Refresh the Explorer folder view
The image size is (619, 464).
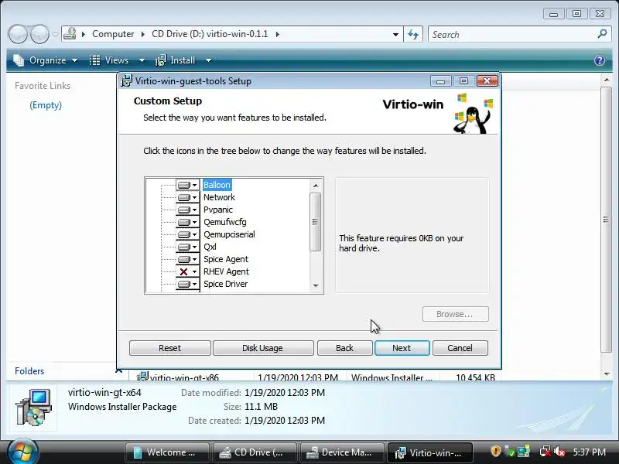413,34
